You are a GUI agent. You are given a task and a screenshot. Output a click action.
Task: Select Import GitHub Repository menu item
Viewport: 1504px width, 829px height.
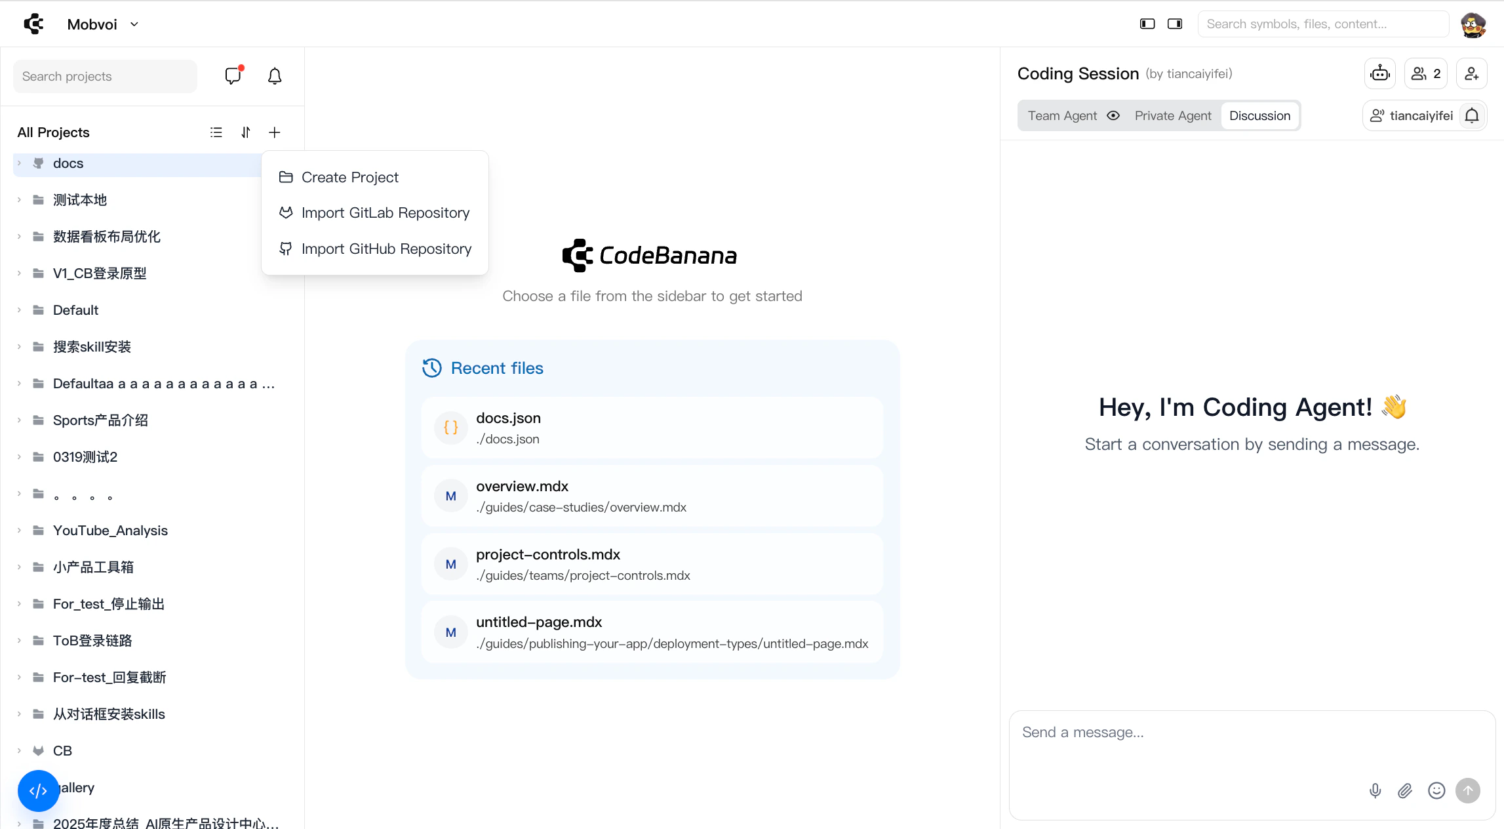coord(386,249)
